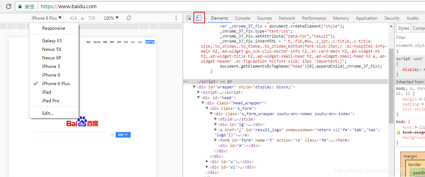Open the Memory tab
This screenshot has height=177, width=425.
pos(341,18)
